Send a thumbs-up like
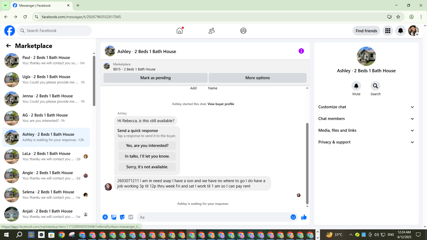 point(304,217)
